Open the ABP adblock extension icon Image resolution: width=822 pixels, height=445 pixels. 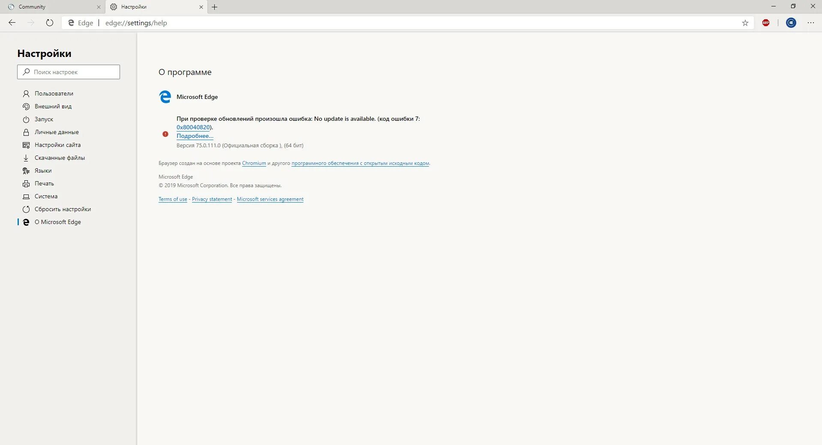point(766,23)
